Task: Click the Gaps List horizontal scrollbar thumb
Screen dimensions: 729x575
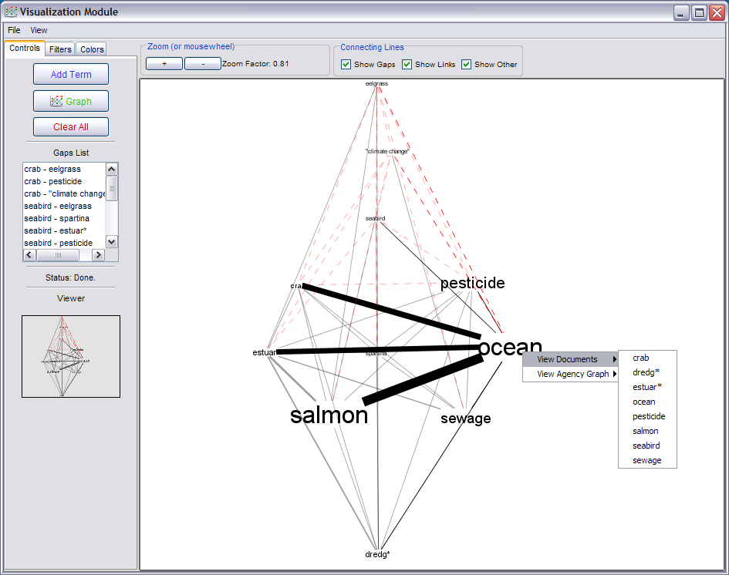Action: (58, 255)
